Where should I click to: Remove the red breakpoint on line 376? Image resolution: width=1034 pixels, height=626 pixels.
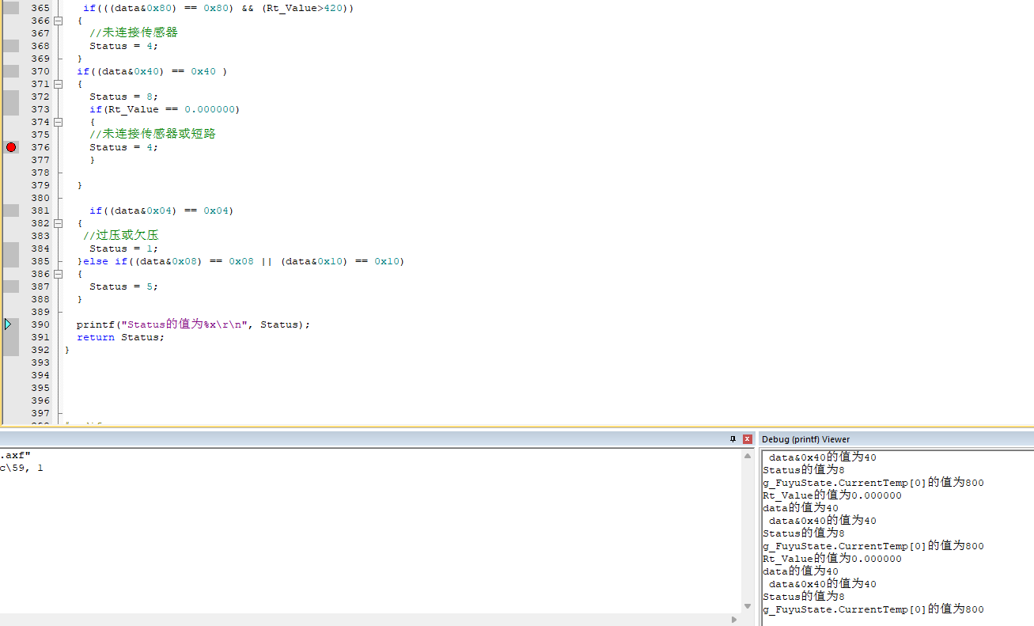coord(11,147)
